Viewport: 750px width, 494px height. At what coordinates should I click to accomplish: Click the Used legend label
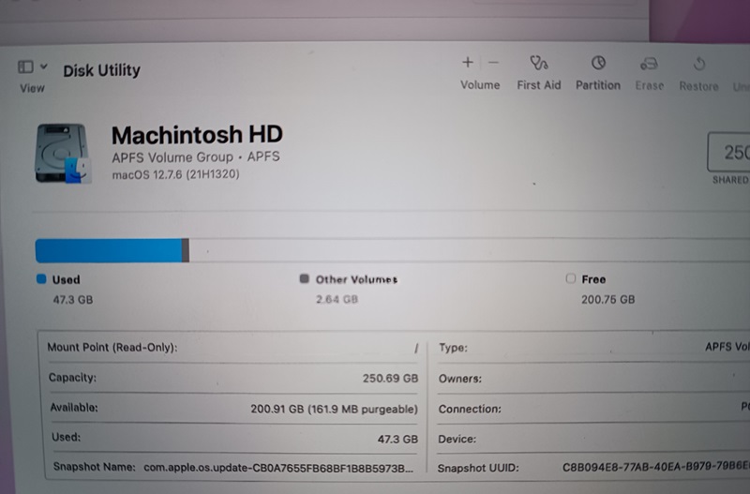pos(66,279)
